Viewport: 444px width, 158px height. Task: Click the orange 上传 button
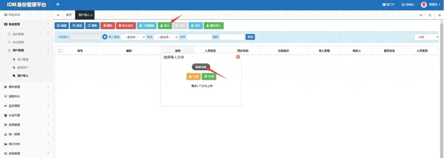pos(193,76)
